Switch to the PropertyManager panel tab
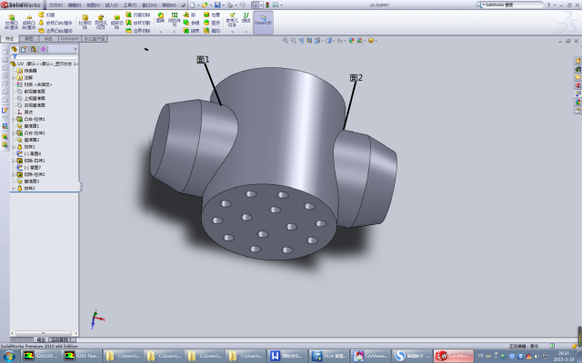 point(23,49)
